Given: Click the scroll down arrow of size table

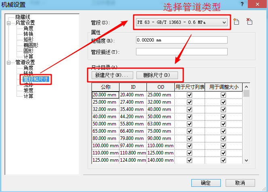Looking at the screenshot, I should point(246,161).
